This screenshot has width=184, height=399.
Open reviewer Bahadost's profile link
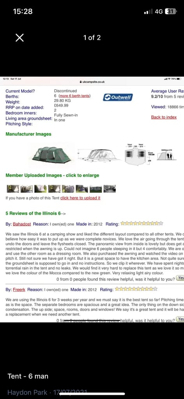(x=22, y=224)
